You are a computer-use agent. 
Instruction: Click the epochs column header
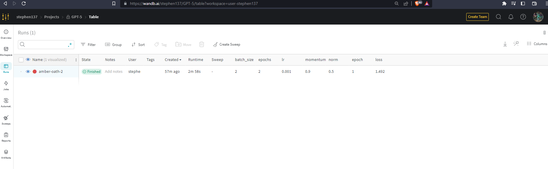pyautogui.click(x=265, y=60)
